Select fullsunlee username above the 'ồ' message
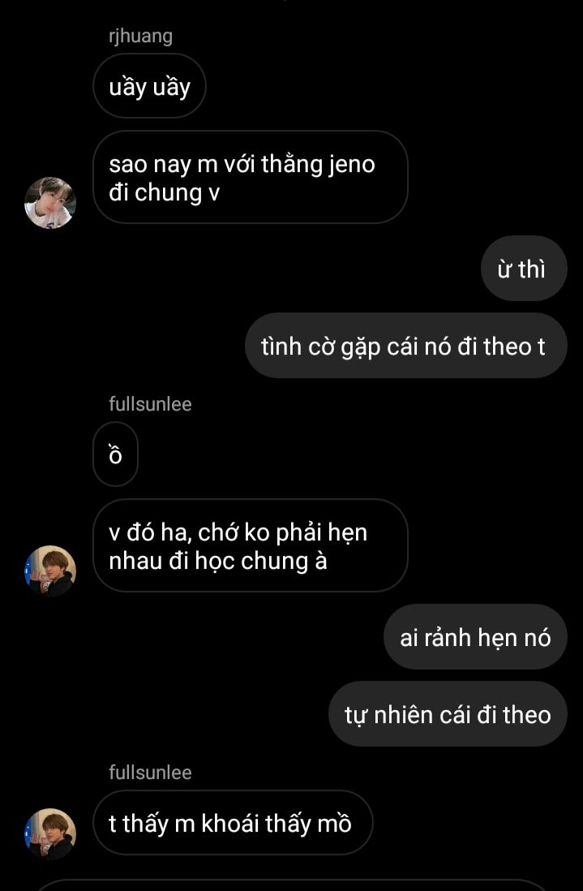583x891 pixels. pyautogui.click(x=150, y=404)
